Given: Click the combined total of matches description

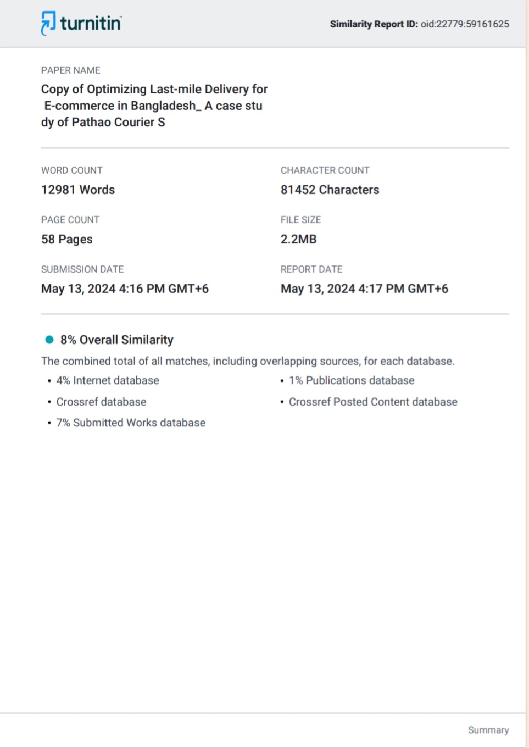Looking at the screenshot, I should tap(248, 361).
